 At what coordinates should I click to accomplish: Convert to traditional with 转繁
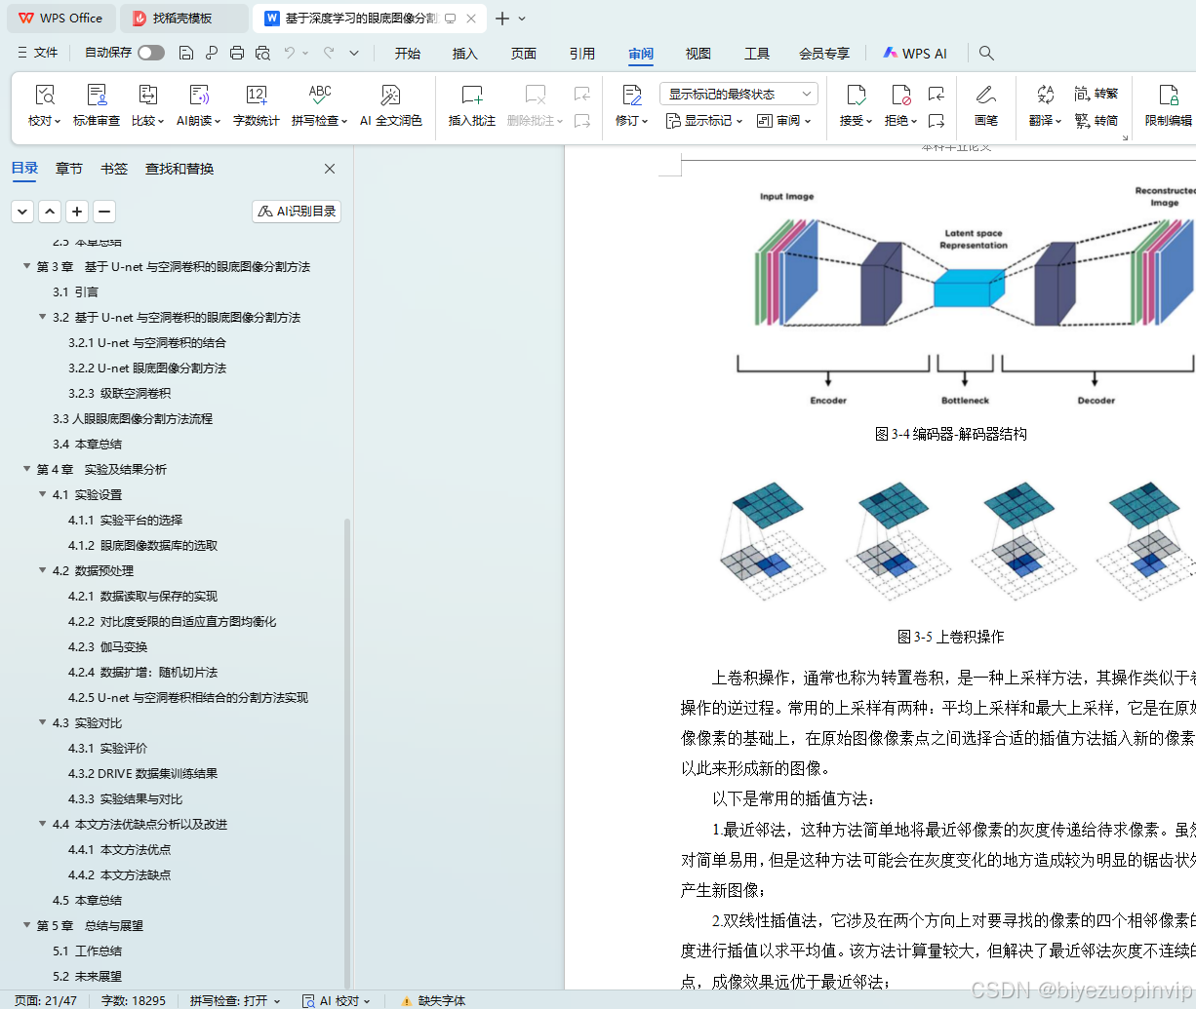pos(1096,94)
